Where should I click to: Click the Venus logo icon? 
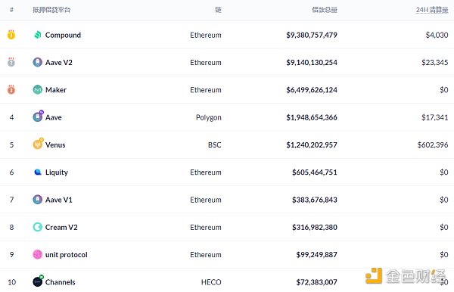[x=38, y=144]
